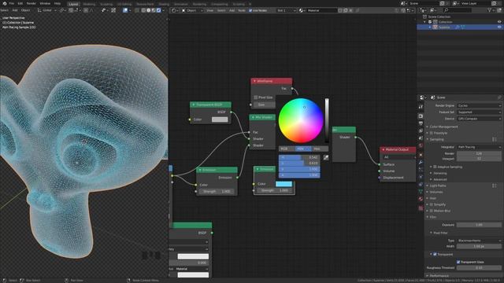Open the File menu
The height and width of the screenshot is (283, 504).
point(12,3)
